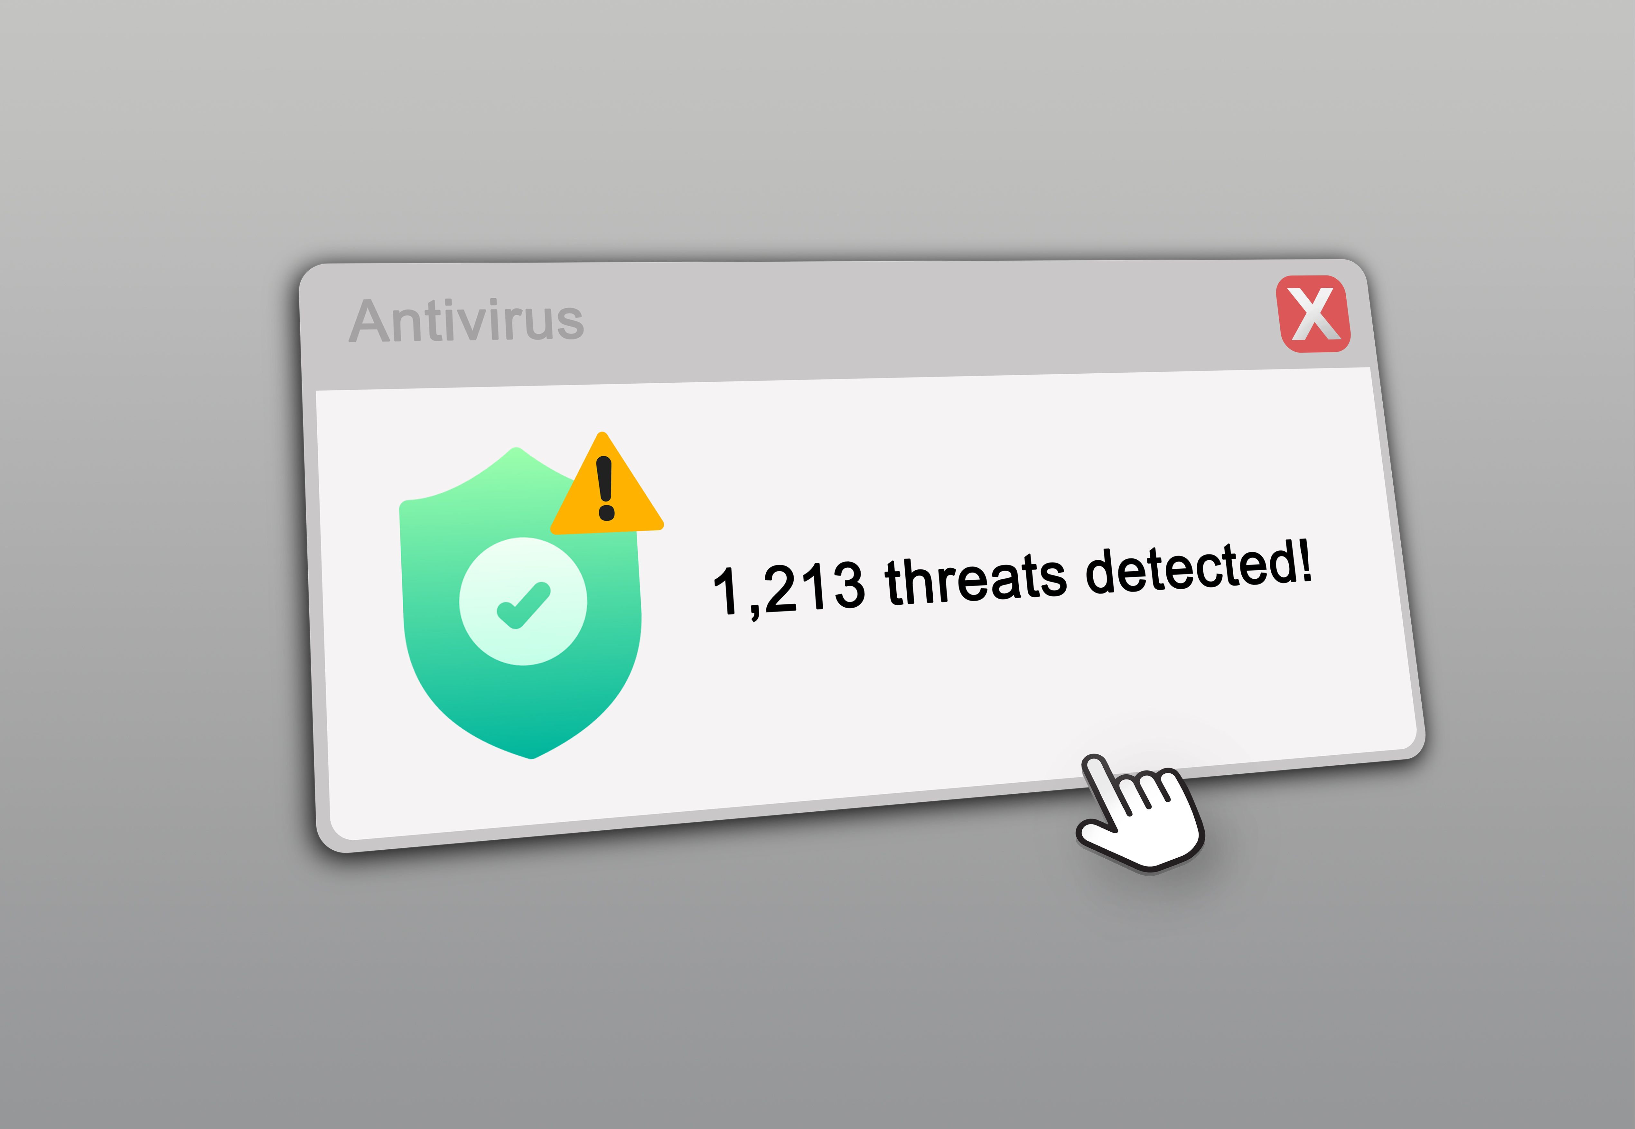Click the word "threats" in the message

coord(976,578)
